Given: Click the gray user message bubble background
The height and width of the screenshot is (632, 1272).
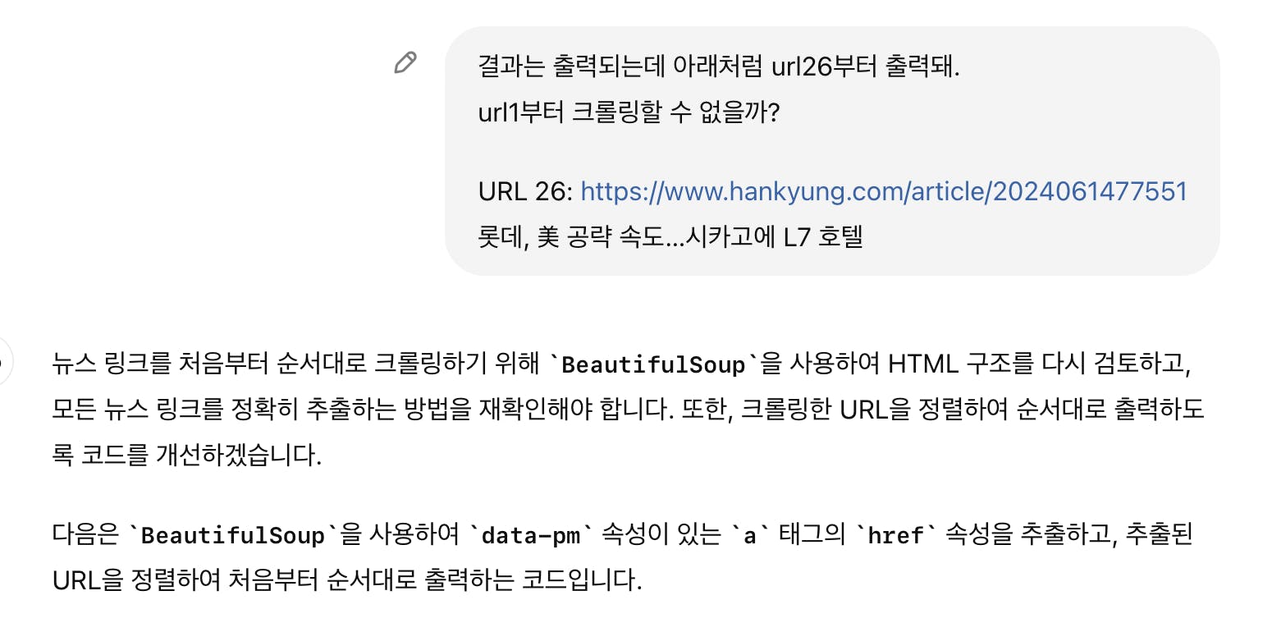Looking at the screenshot, I should click(x=1067, y=131).
